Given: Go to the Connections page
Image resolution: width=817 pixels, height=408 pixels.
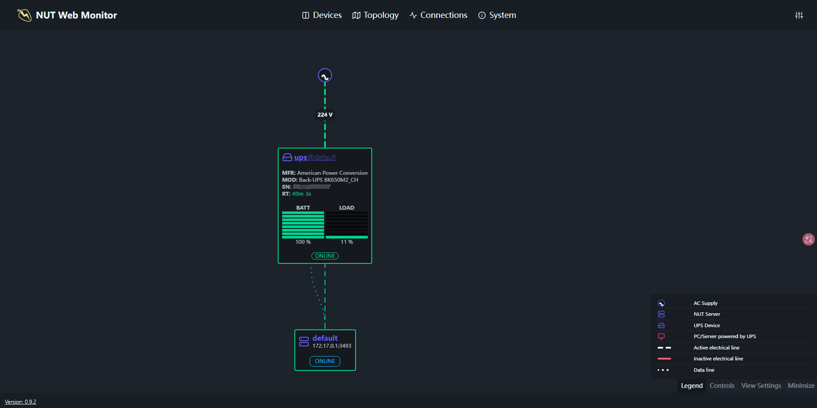Looking at the screenshot, I should [439, 15].
